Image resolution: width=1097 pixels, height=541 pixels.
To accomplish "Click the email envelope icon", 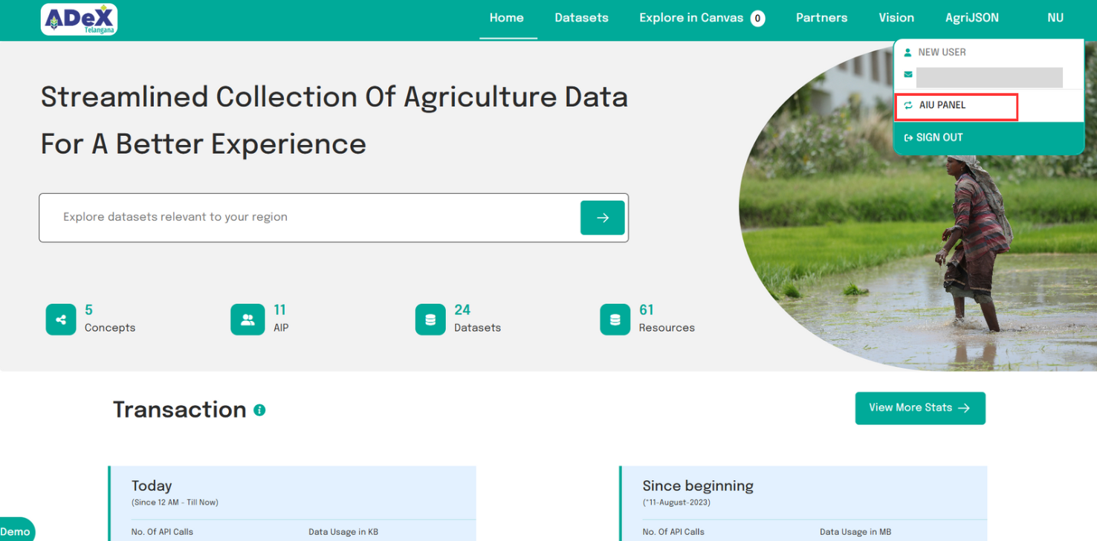I will tap(907, 75).
